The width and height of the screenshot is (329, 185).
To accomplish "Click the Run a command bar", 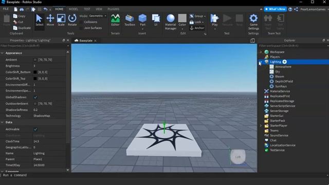I will (163, 175).
